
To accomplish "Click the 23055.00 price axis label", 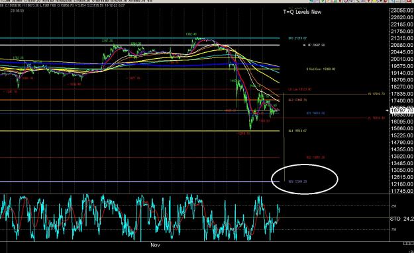I will pyautogui.click(x=402, y=11).
